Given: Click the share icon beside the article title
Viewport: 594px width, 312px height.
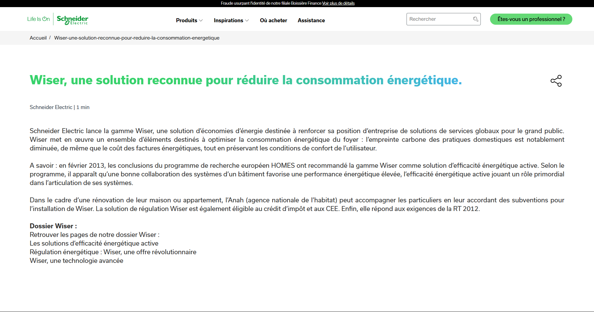Looking at the screenshot, I should pyautogui.click(x=556, y=81).
